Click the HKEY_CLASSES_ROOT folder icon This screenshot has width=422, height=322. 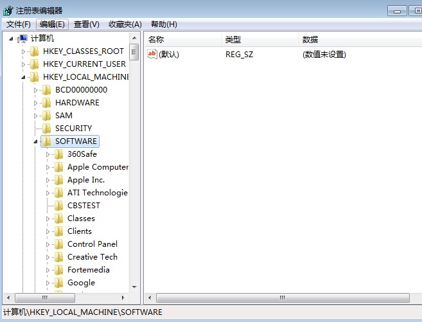pos(34,51)
